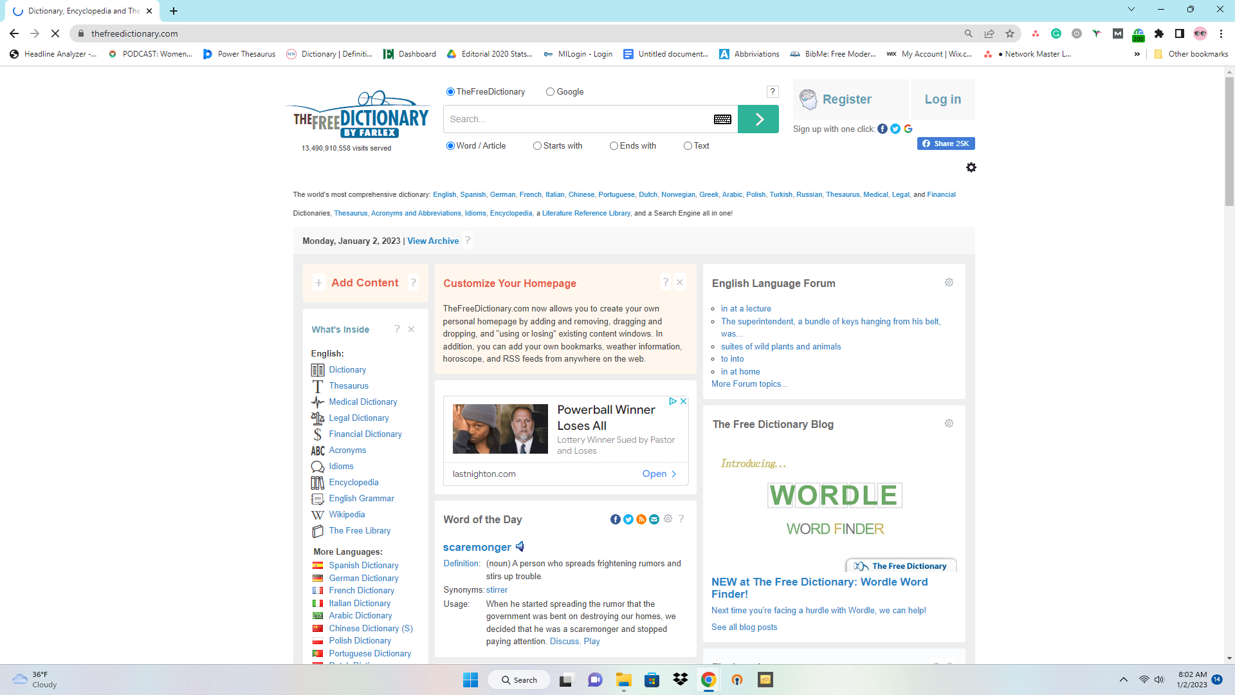The width and height of the screenshot is (1235, 695).
Task: Close the Customize Your Homepage panel
Action: click(x=680, y=283)
